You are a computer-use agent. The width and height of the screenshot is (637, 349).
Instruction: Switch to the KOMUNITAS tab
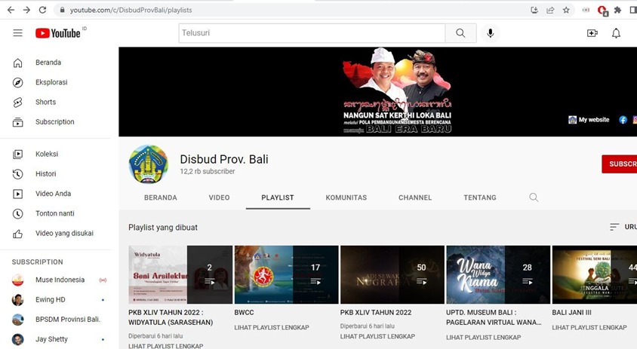(346, 197)
